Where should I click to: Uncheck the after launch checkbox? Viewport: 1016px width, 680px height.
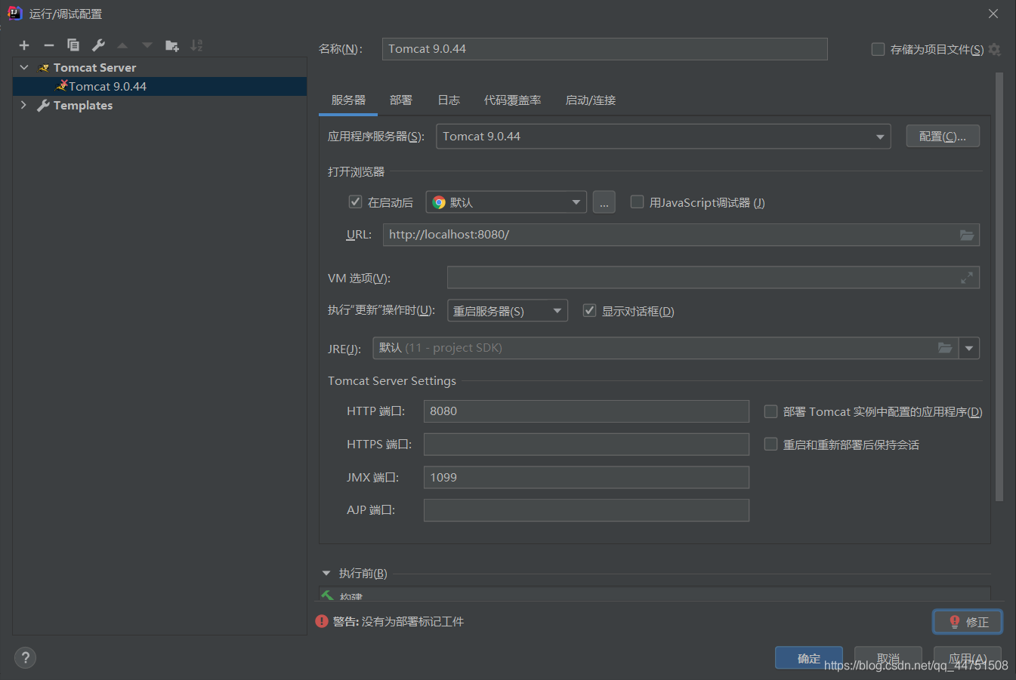point(355,202)
